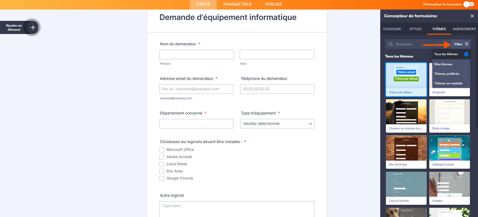Check the Adobe Acrobat checkbox
This screenshot has height=217, width=478.
tap(162, 157)
